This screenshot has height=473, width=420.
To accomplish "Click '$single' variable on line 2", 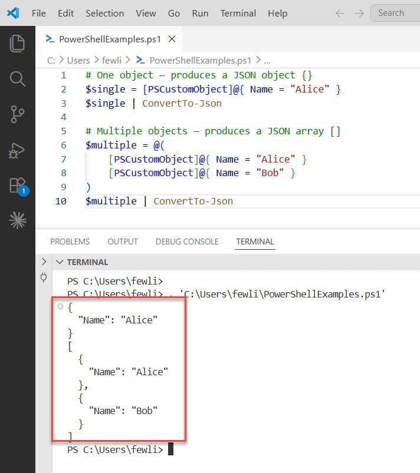I will point(106,90).
